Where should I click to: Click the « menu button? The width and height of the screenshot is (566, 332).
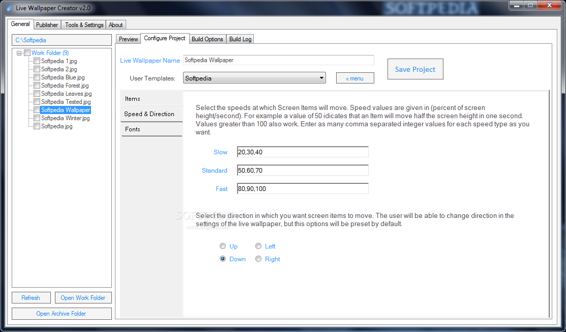pos(355,78)
